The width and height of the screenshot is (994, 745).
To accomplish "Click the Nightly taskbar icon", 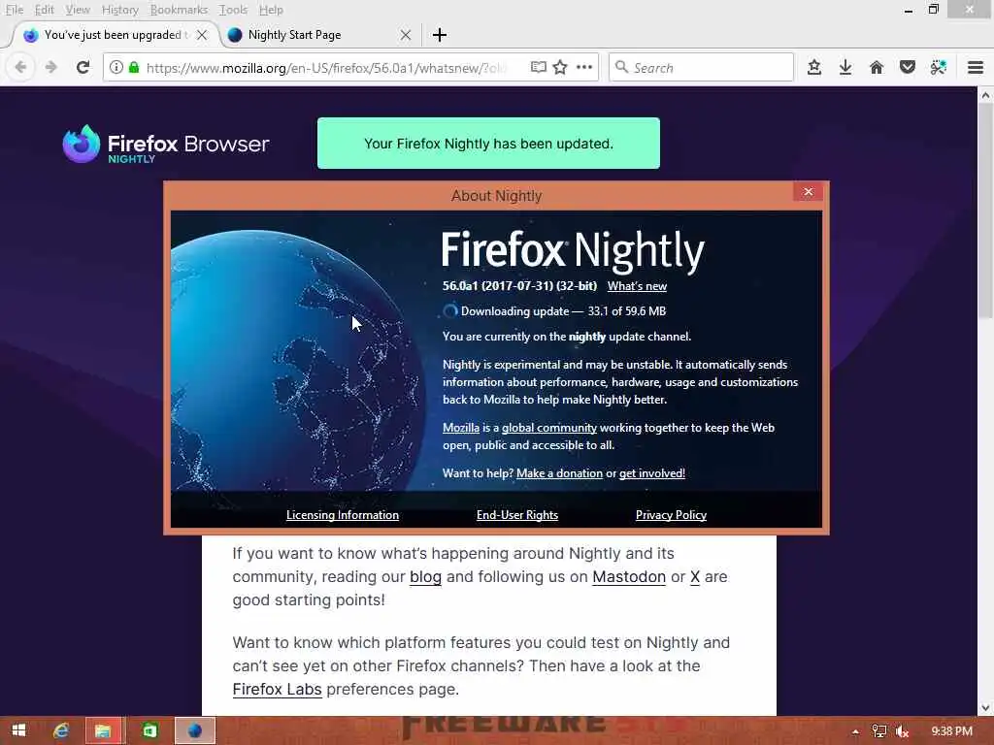I will point(194,730).
